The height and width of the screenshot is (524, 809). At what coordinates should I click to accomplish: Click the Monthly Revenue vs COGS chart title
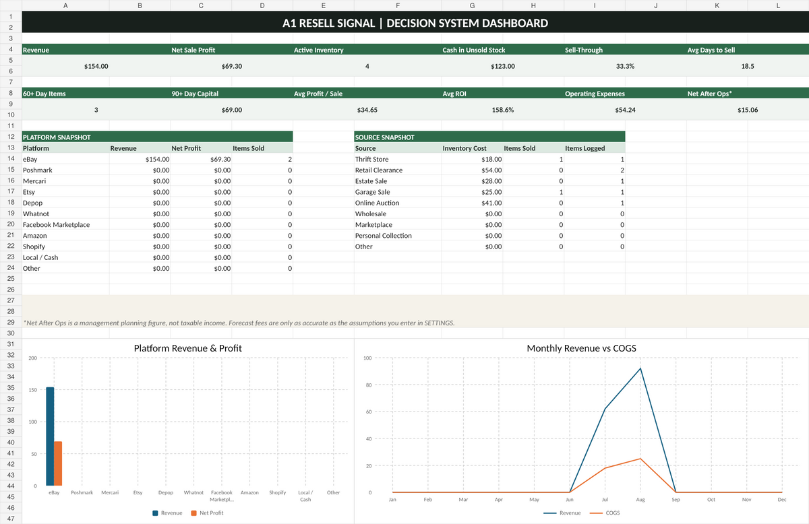(582, 348)
